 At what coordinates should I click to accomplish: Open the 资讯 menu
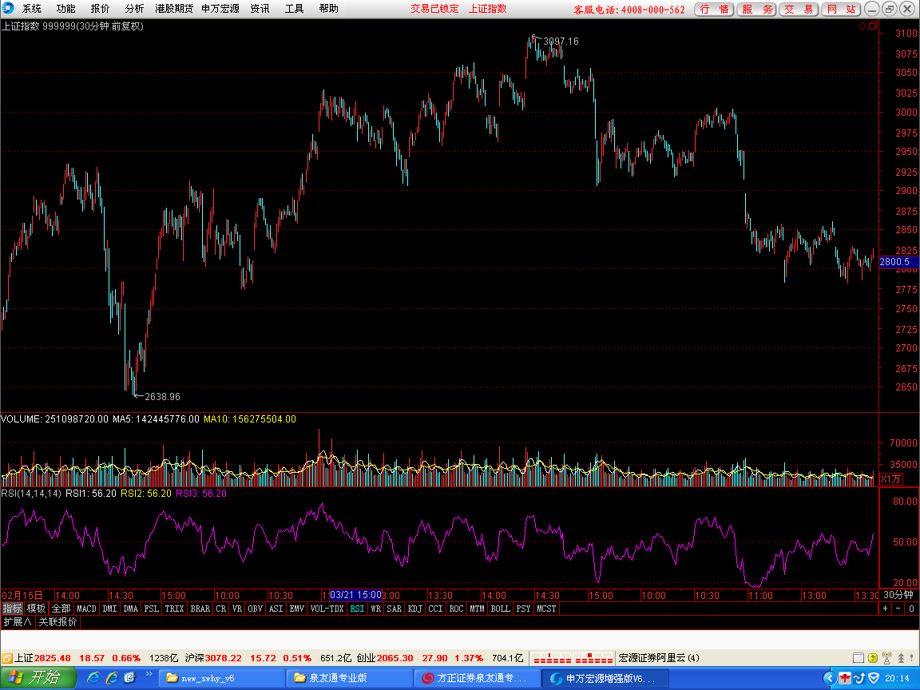click(260, 8)
